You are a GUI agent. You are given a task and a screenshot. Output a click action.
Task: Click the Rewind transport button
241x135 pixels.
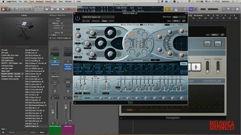click(x=46, y=9)
